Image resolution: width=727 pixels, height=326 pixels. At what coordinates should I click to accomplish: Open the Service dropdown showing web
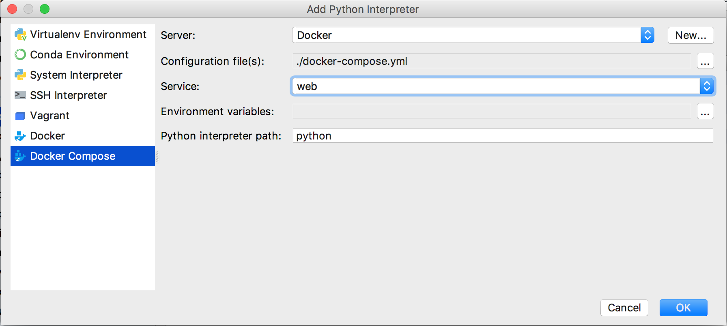coord(503,86)
